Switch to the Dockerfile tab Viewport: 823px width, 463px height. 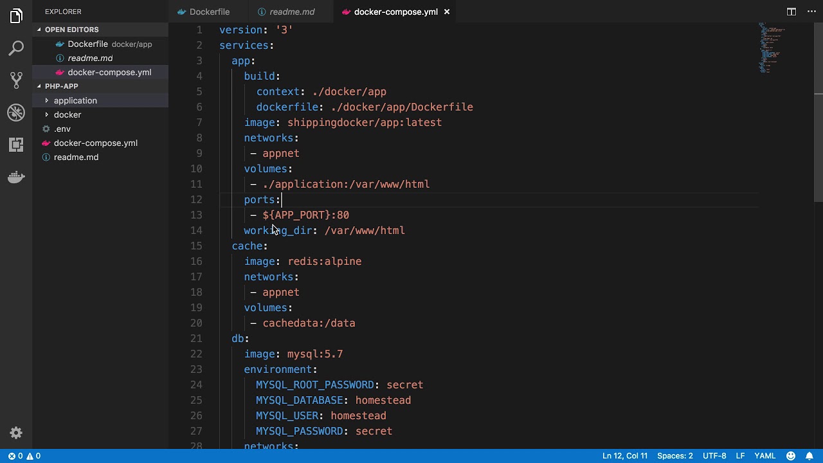pos(204,12)
